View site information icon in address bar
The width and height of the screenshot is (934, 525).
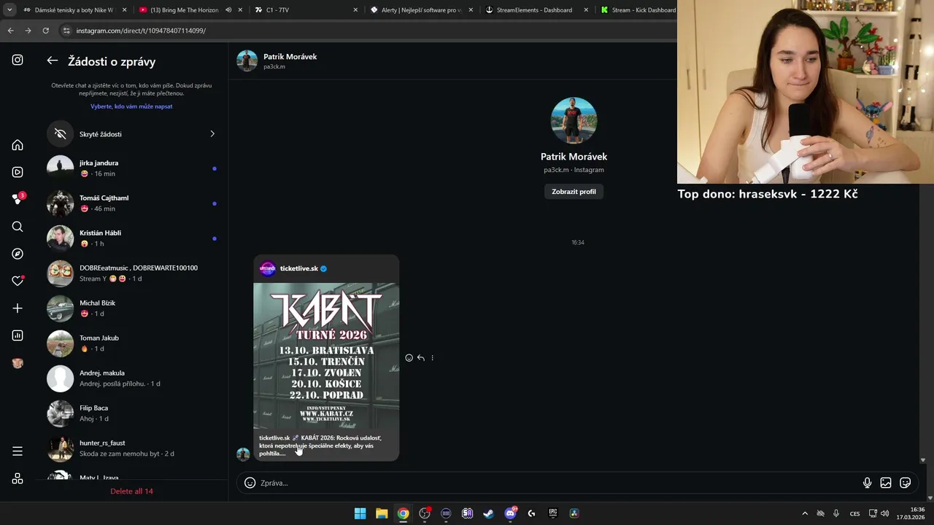pyautogui.click(x=66, y=31)
